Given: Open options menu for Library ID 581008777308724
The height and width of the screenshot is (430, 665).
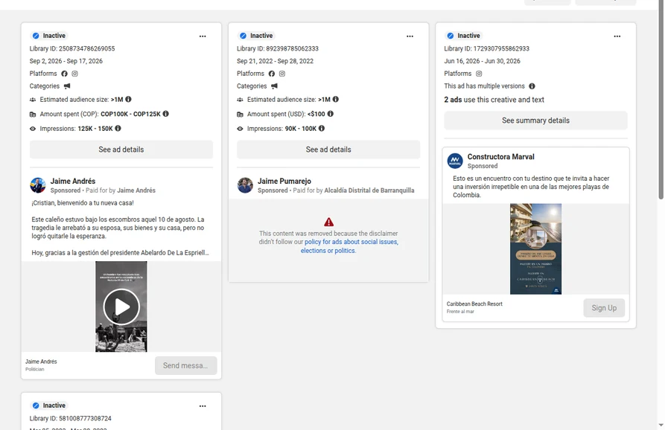Looking at the screenshot, I should (203, 406).
